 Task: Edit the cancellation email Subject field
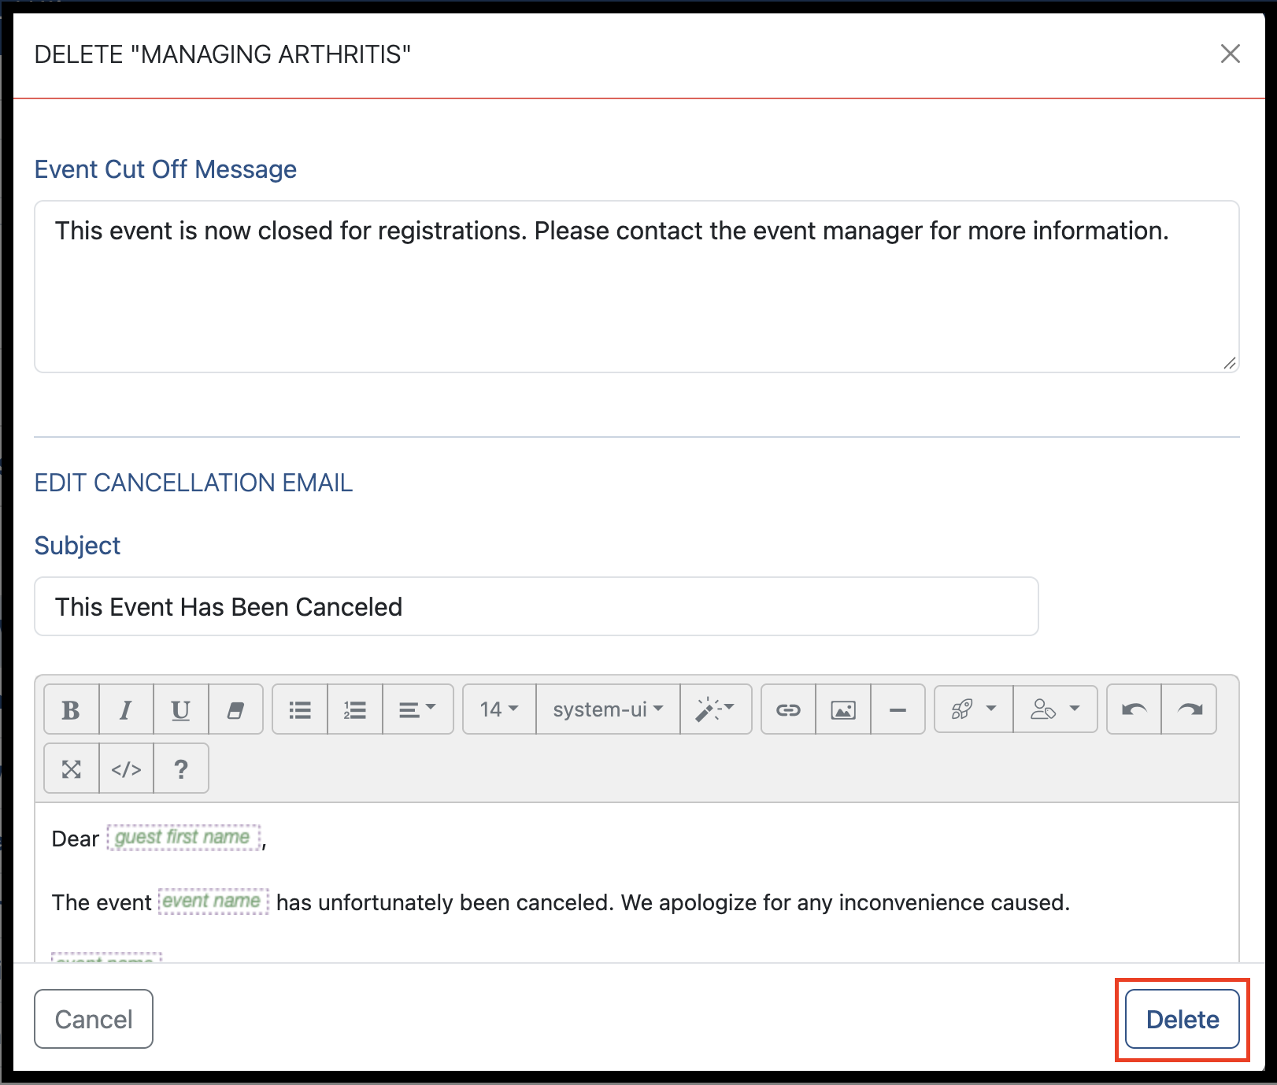coord(536,606)
